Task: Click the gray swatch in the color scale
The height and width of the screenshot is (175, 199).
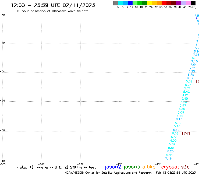Action: point(116,3)
